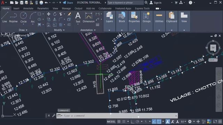Activate the Rotate tool
223x125 pixels.
point(55,14)
